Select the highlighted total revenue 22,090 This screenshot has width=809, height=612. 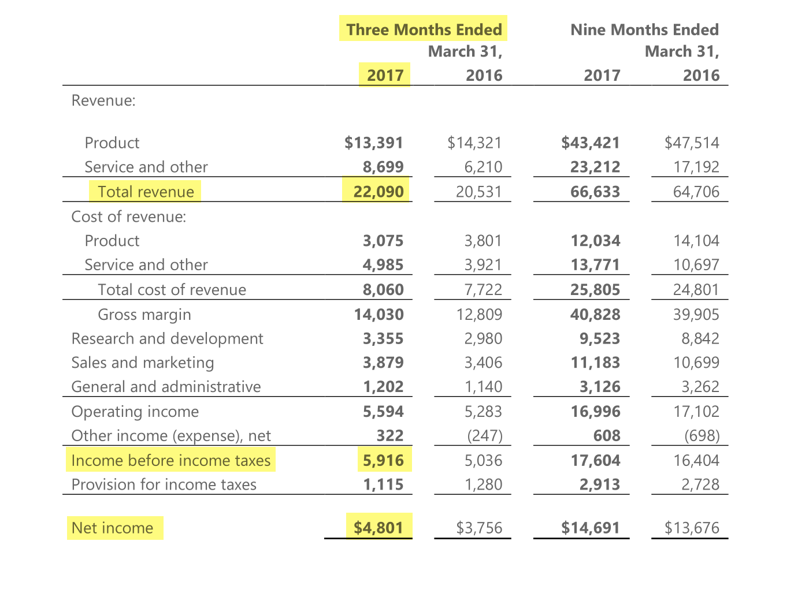click(378, 192)
